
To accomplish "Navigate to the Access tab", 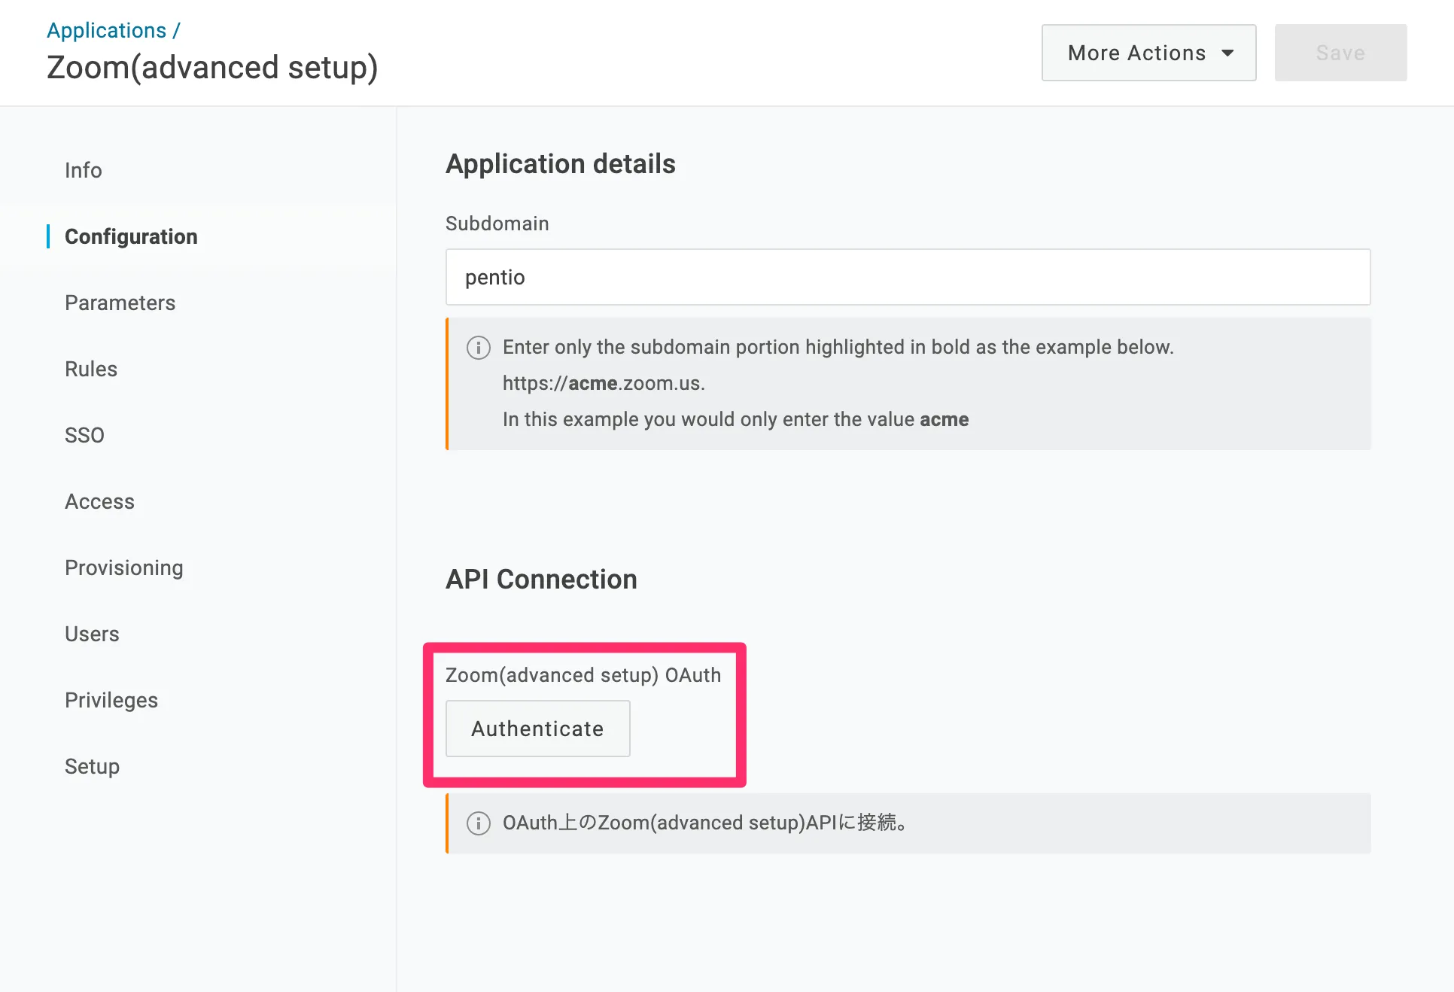I will pyautogui.click(x=99, y=501).
